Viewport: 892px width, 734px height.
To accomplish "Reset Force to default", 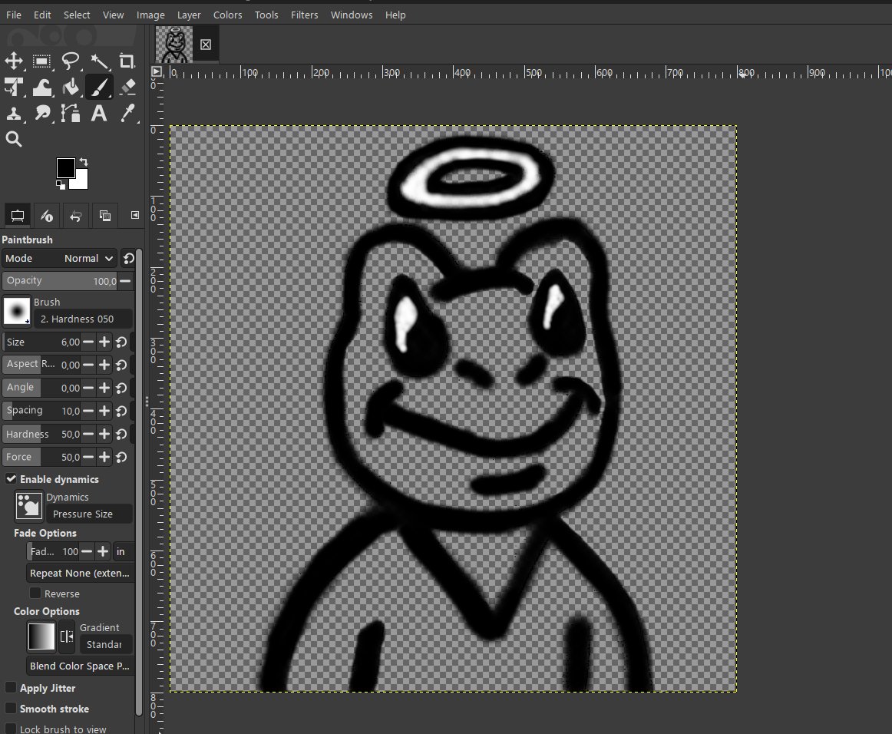I will [121, 457].
